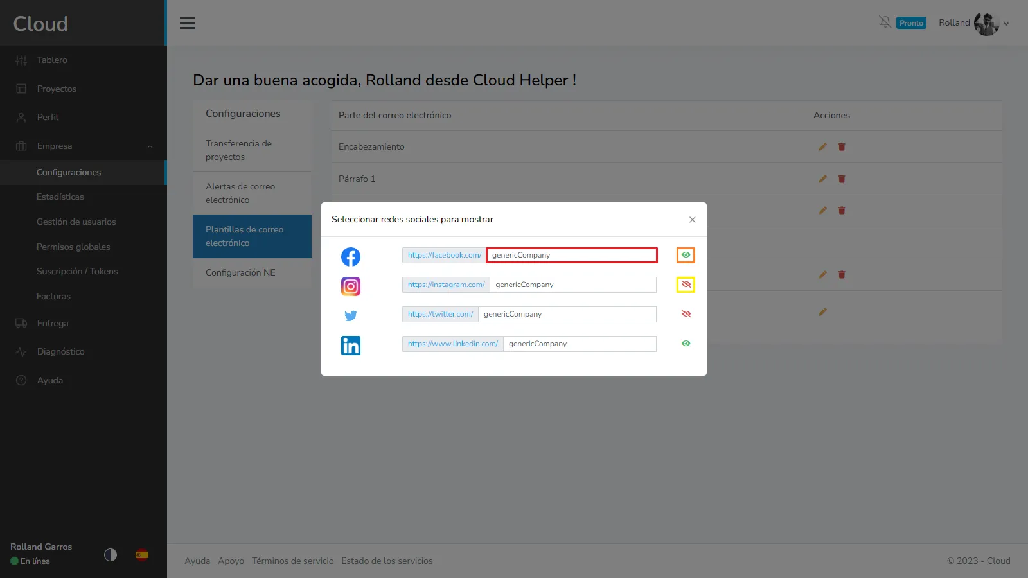1028x578 pixels.
Task: Click Rolland Garros name in sidebar footer
Action: pos(41,547)
